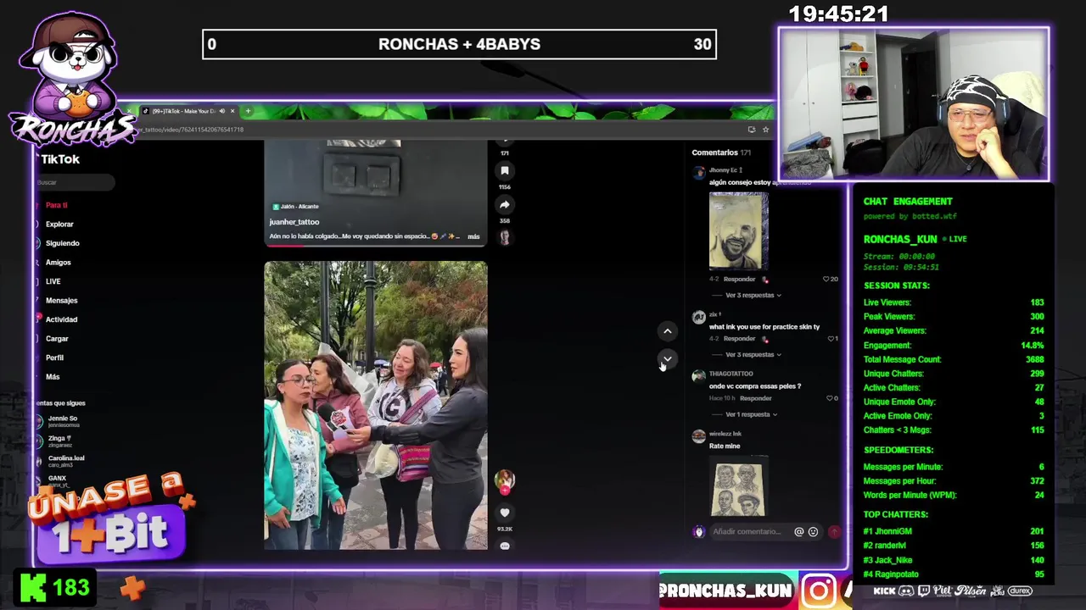Open the portrait drawing image in Jhonny Ec's comment
This screenshot has height=610, width=1086.
point(738,231)
